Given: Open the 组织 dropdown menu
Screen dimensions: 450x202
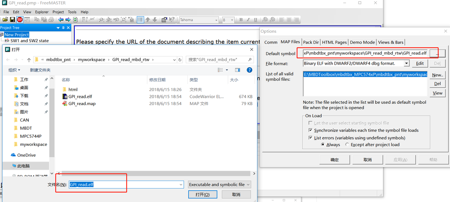Looking at the screenshot, I should 14,70.
